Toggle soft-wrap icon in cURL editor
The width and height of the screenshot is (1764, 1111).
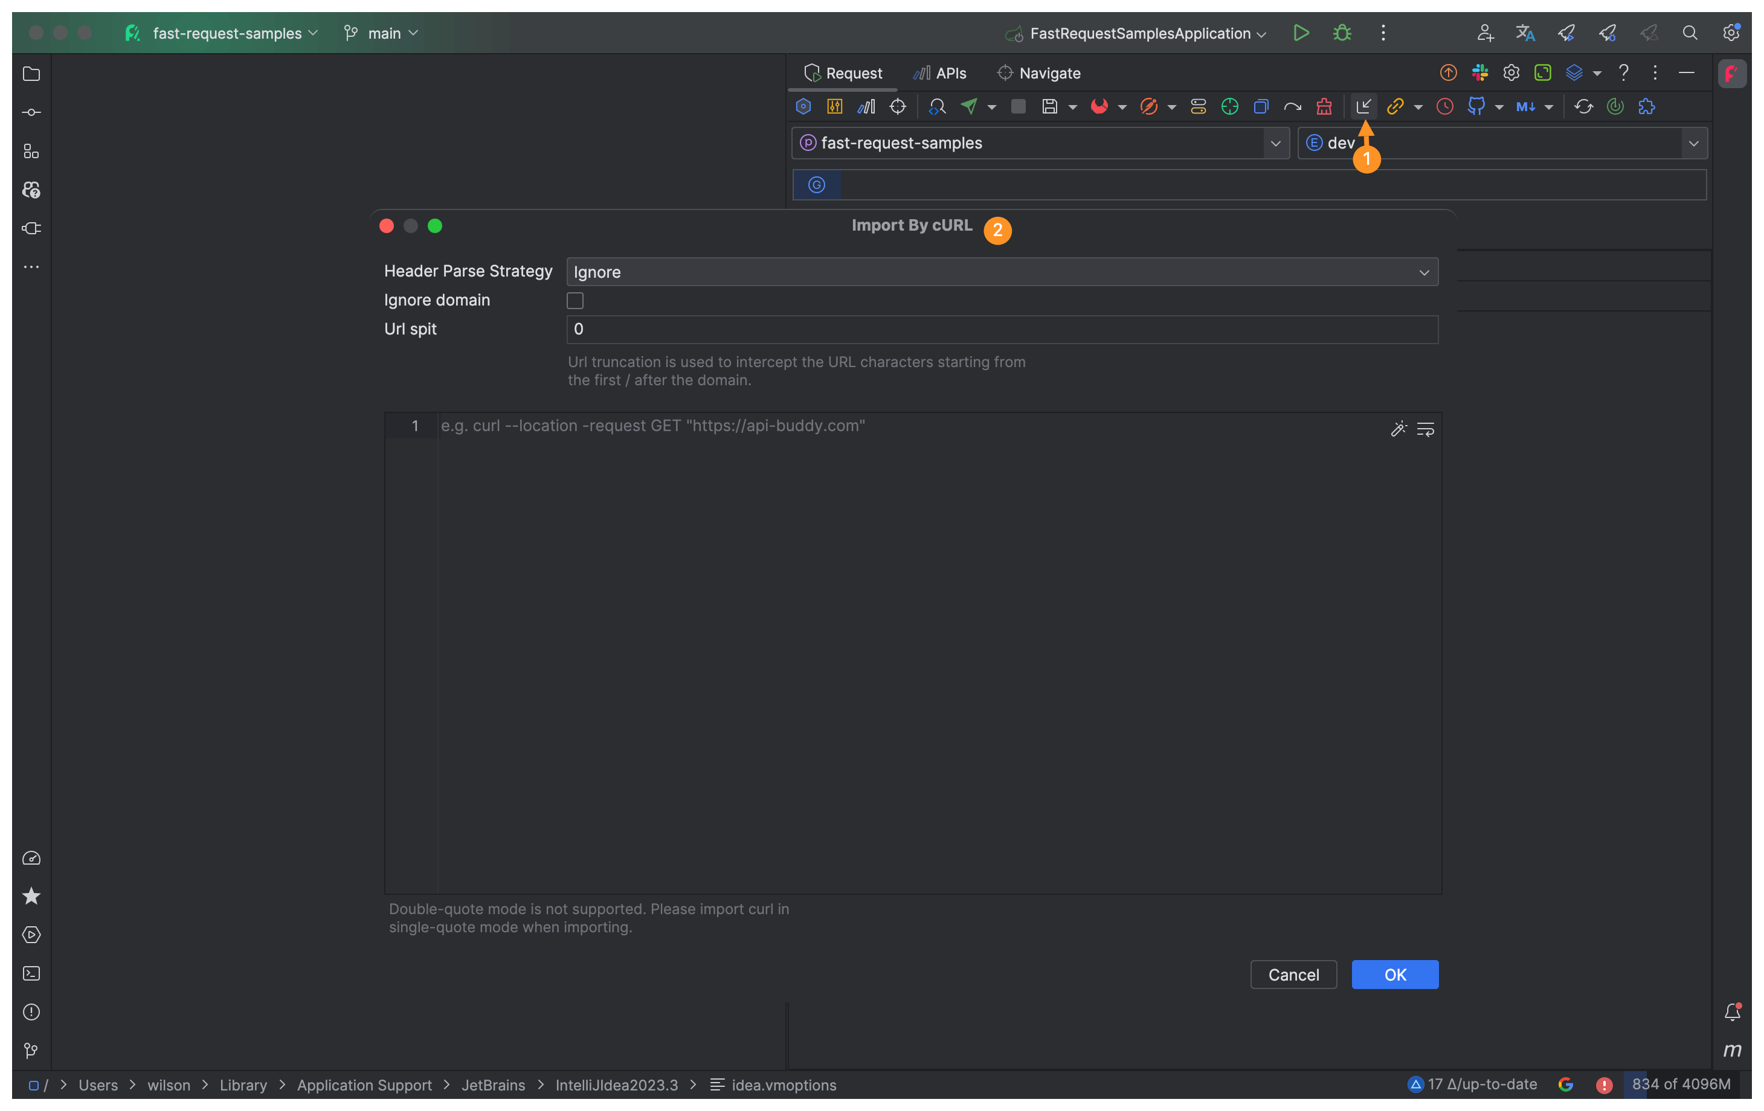click(x=1426, y=429)
